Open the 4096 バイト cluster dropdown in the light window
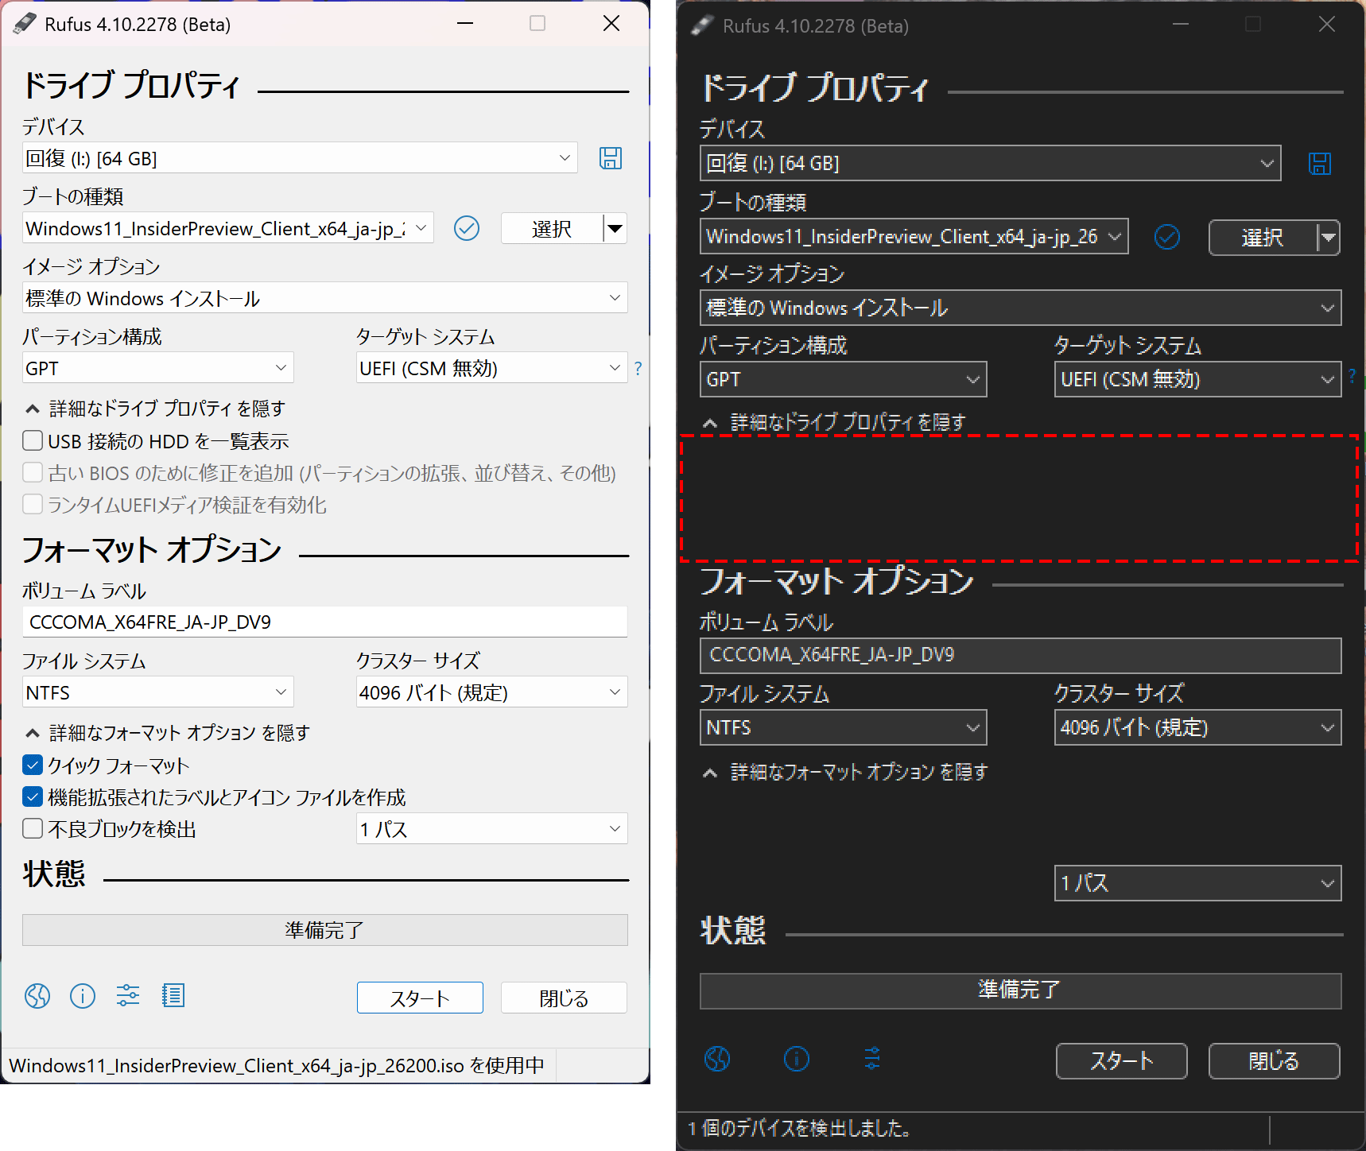The height and width of the screenshot is (1151, 1366). (x=492, y=692)
